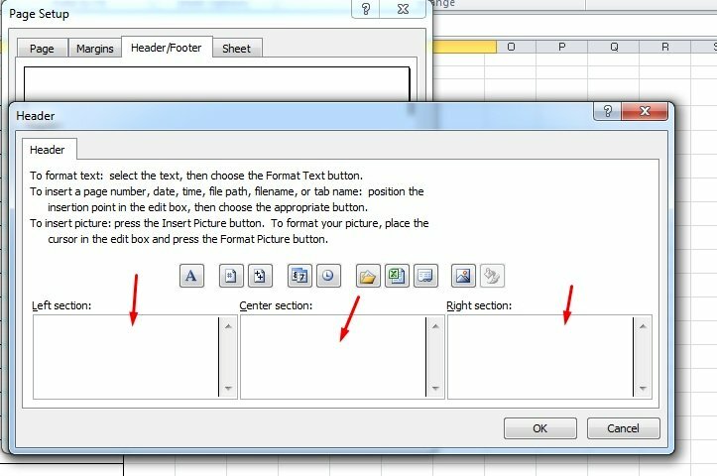
Task: Click the Format Text button
Action: pyautogui.click(x=191, y=277)
